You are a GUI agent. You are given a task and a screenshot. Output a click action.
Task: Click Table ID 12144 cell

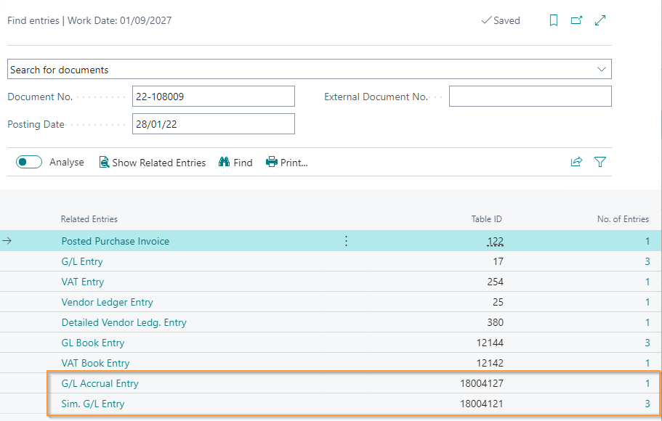[x=491, y=343]
